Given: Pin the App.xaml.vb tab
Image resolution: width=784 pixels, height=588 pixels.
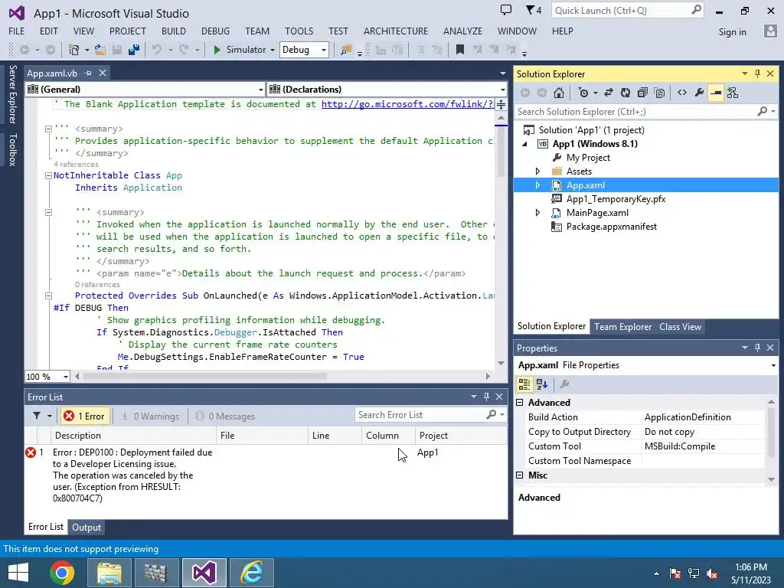Looking at the screenshot, I should pyautogui.click(x=89, y=73).
